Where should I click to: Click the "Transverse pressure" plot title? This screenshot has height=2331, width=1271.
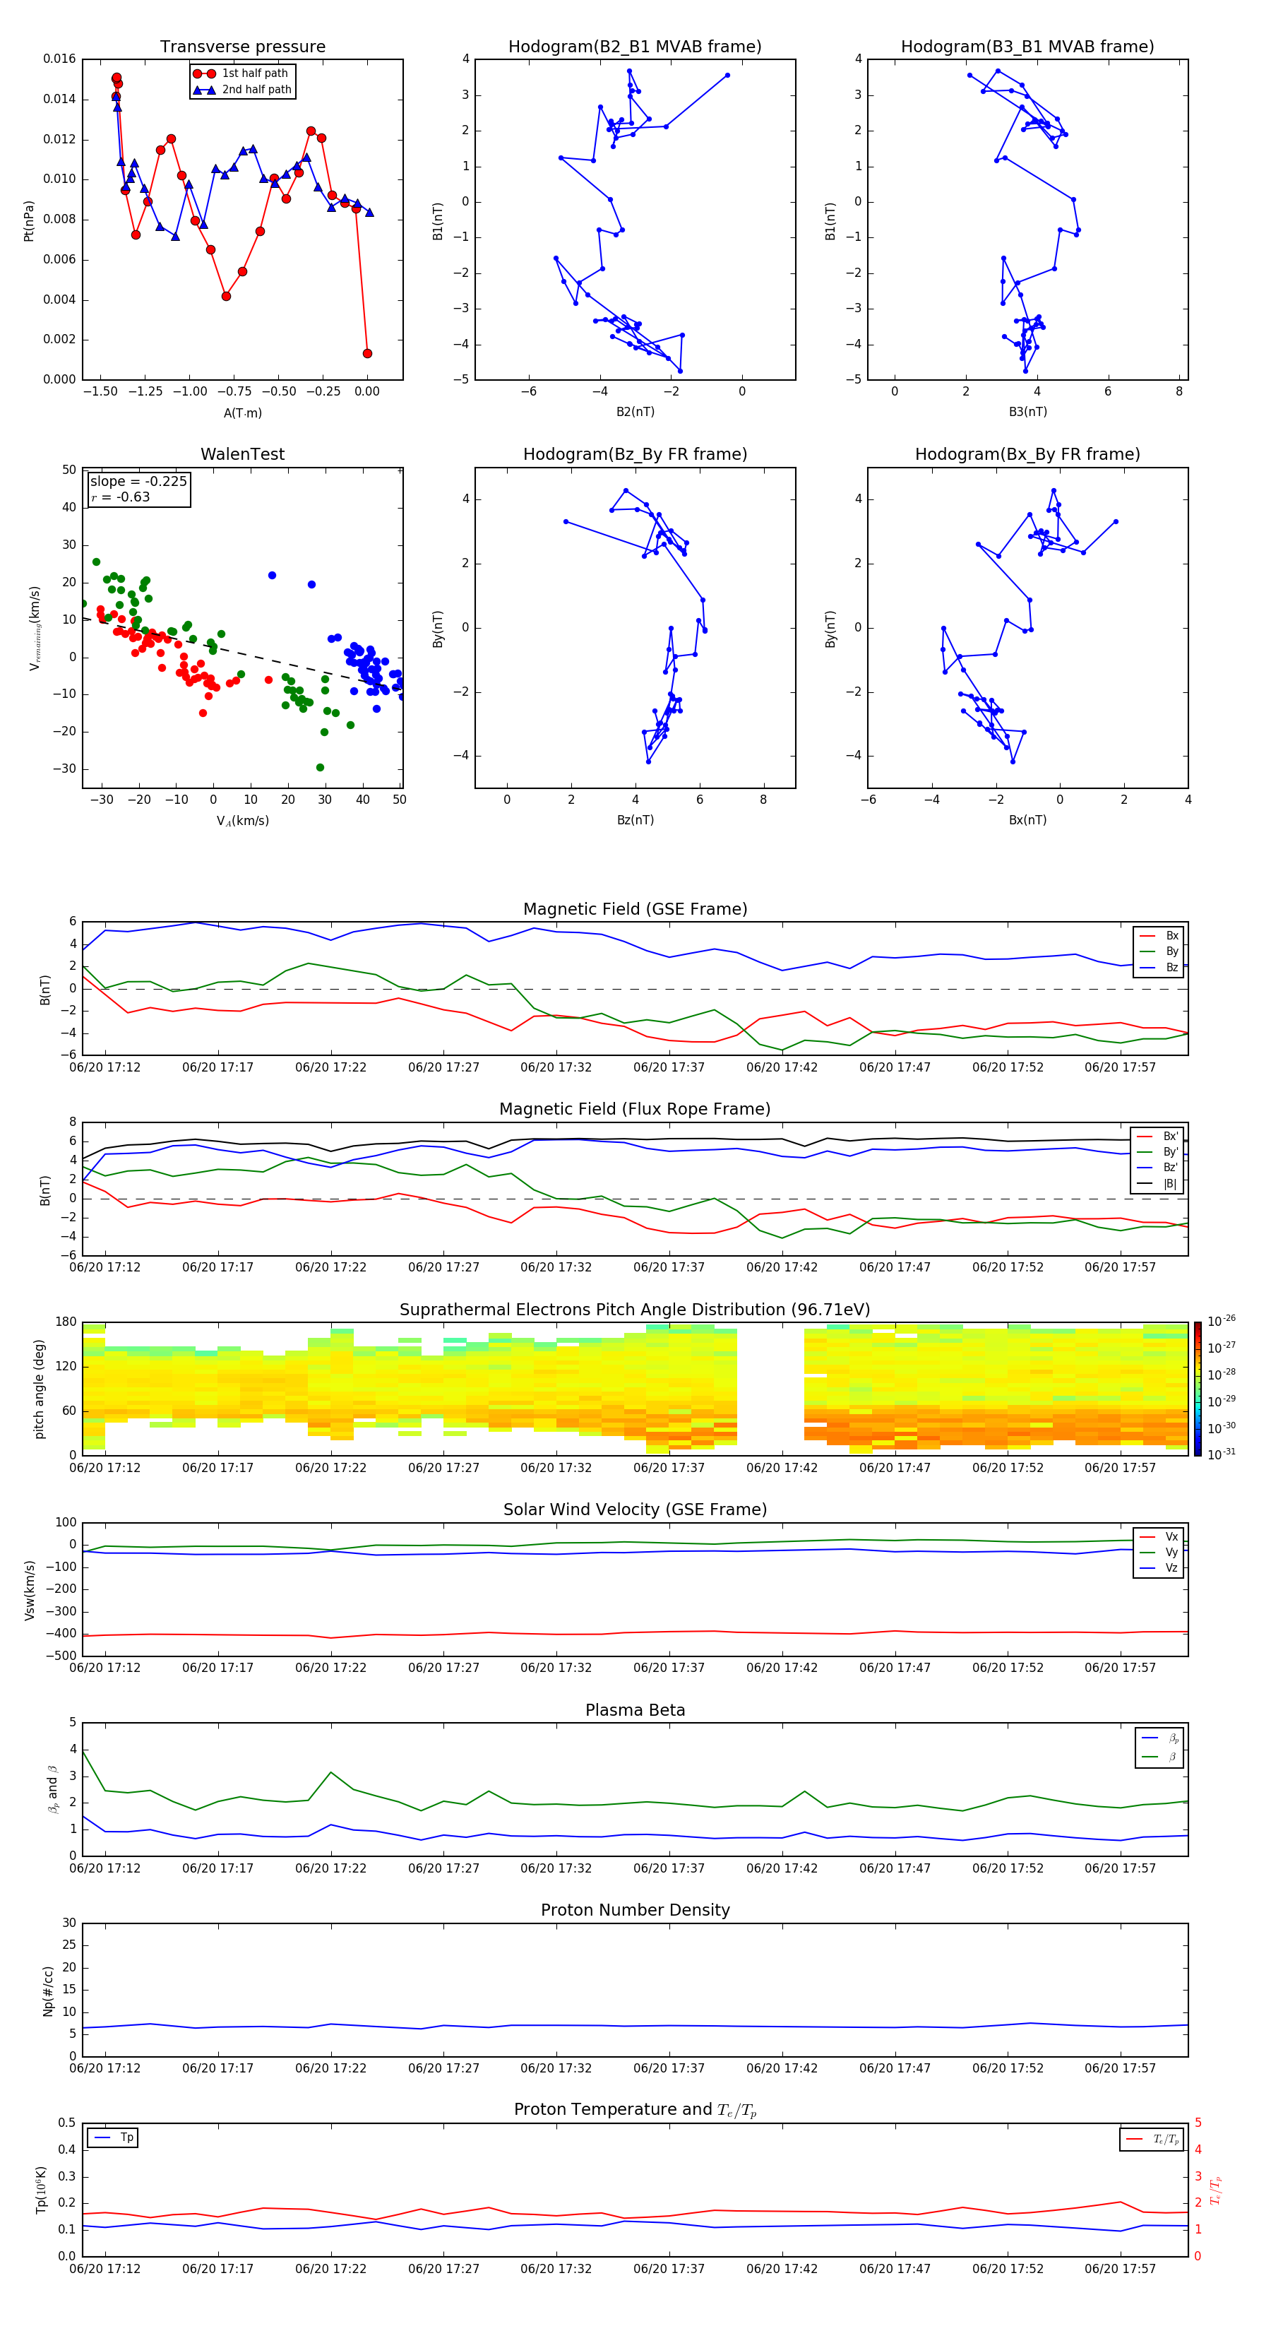tap(242, 47)
